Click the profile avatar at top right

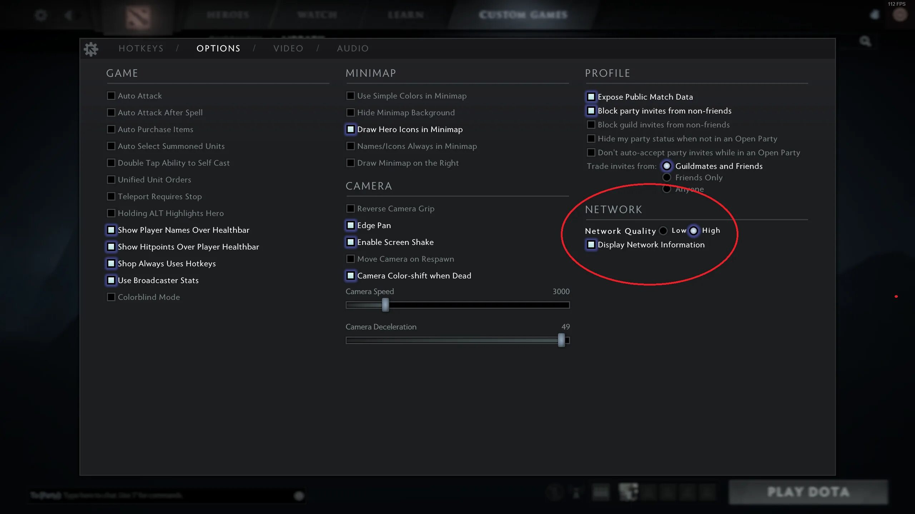900,15
